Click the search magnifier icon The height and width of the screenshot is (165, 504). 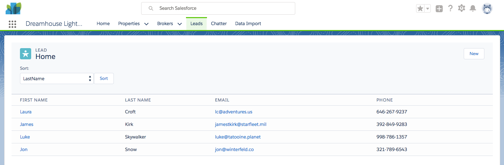pyautogui.click(x=151, y=8)
